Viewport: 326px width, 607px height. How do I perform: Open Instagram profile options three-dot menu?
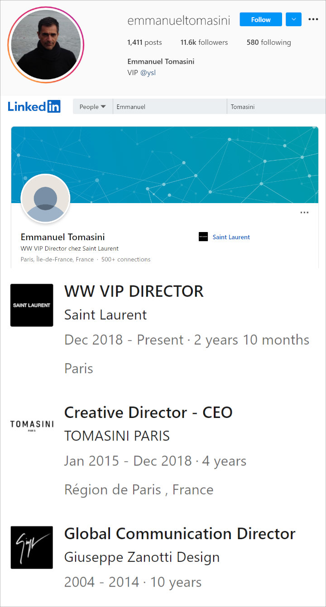click(313, 19)
